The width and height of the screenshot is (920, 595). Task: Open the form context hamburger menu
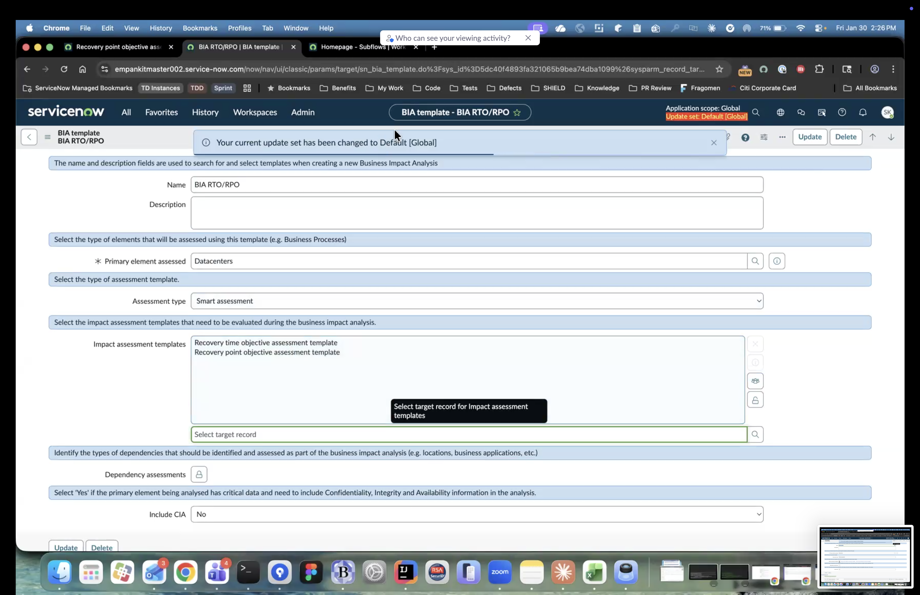pyautogui.click(x=47, y=137)
